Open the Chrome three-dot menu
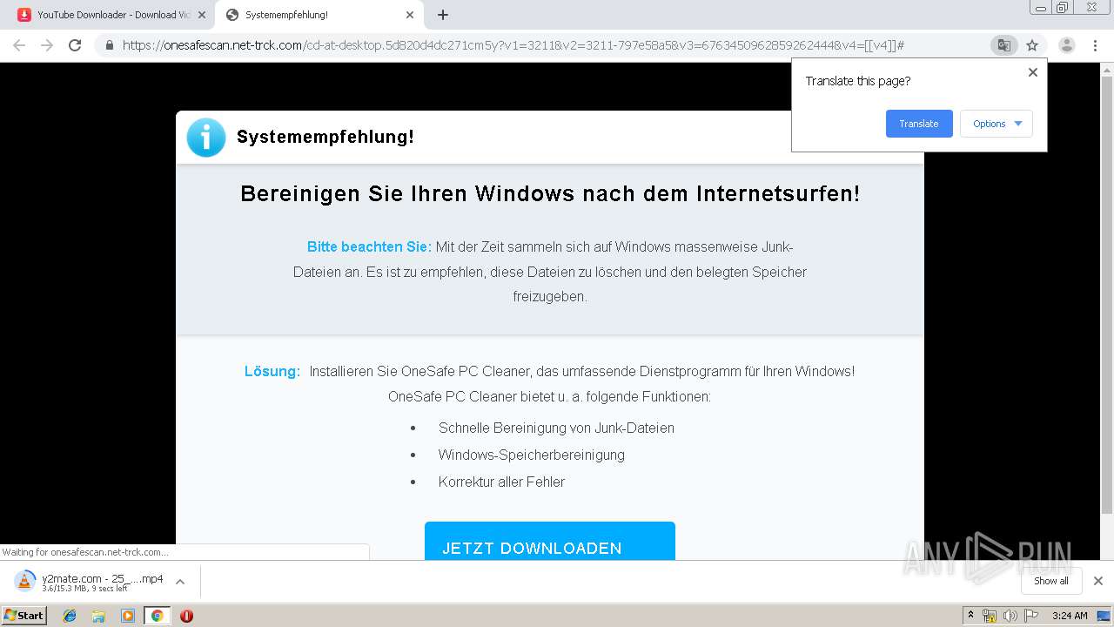 (x=1095, y=45)
